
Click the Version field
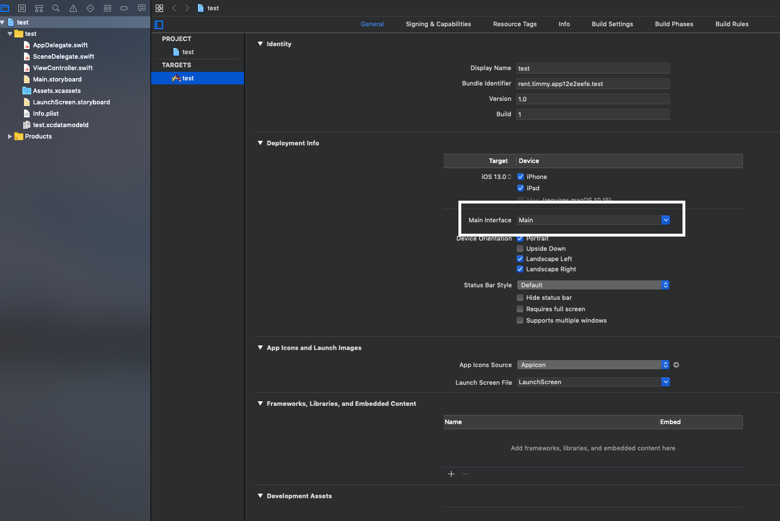(x=593, y=99)
